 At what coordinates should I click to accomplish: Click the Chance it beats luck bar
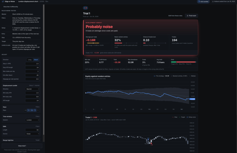pos(155,43)
